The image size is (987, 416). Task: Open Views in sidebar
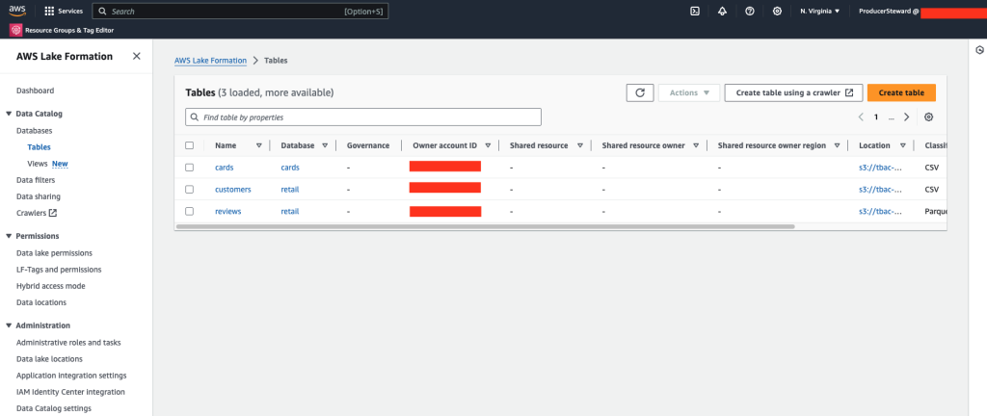(38, 164)
